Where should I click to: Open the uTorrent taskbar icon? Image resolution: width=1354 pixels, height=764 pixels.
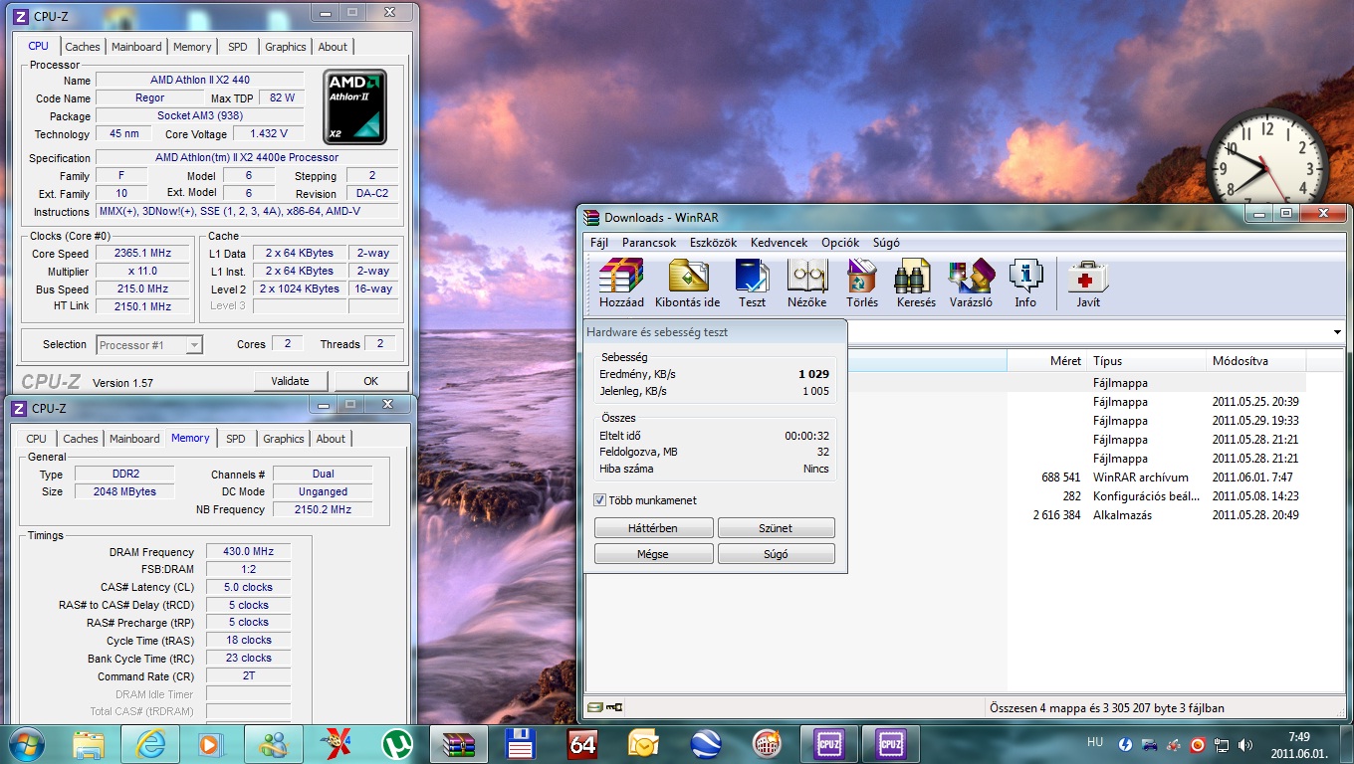coord(397,744)
